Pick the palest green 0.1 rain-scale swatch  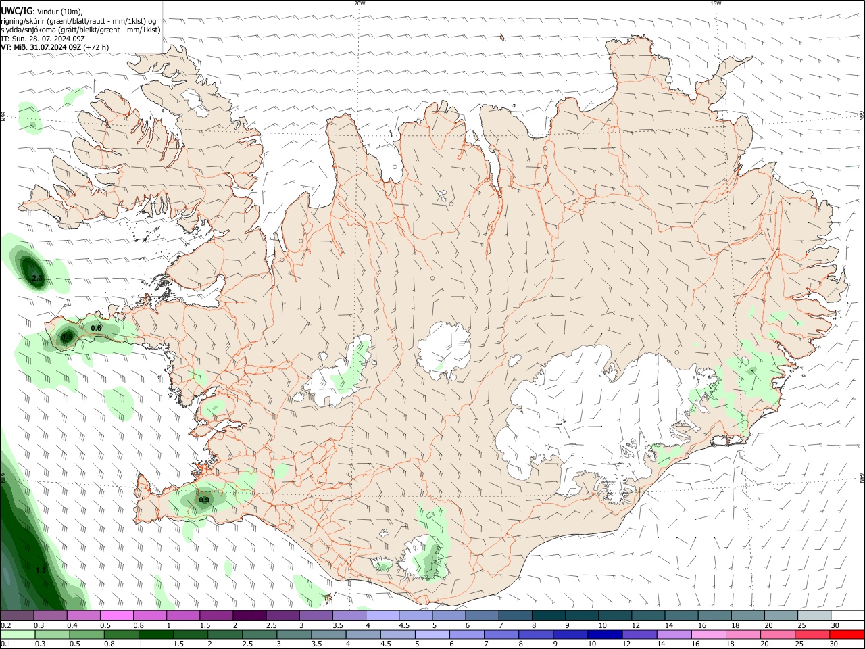[18, 634]
